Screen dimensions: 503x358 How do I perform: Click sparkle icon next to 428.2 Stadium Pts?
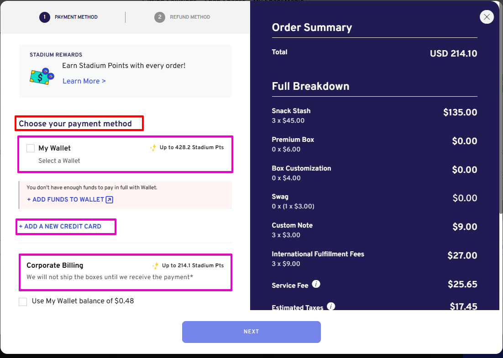point(153,148)
